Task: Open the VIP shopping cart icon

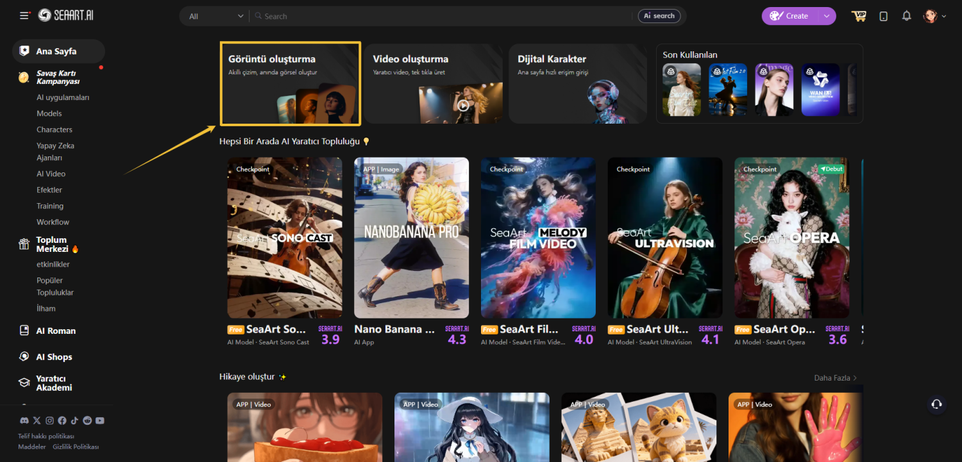Action: pos(859,16)
